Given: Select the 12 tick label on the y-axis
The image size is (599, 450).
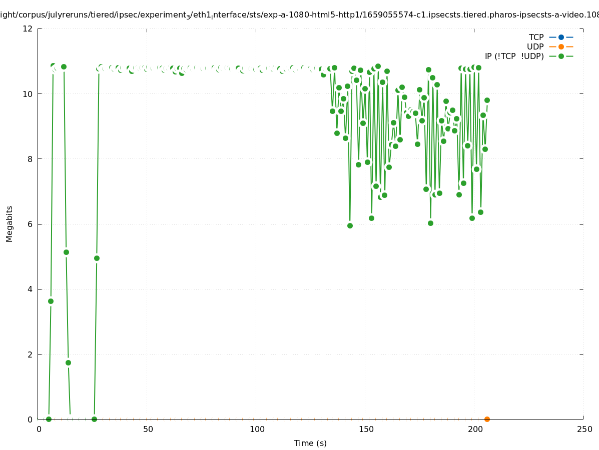Looking at the screenshot, I should coord(28,28).
